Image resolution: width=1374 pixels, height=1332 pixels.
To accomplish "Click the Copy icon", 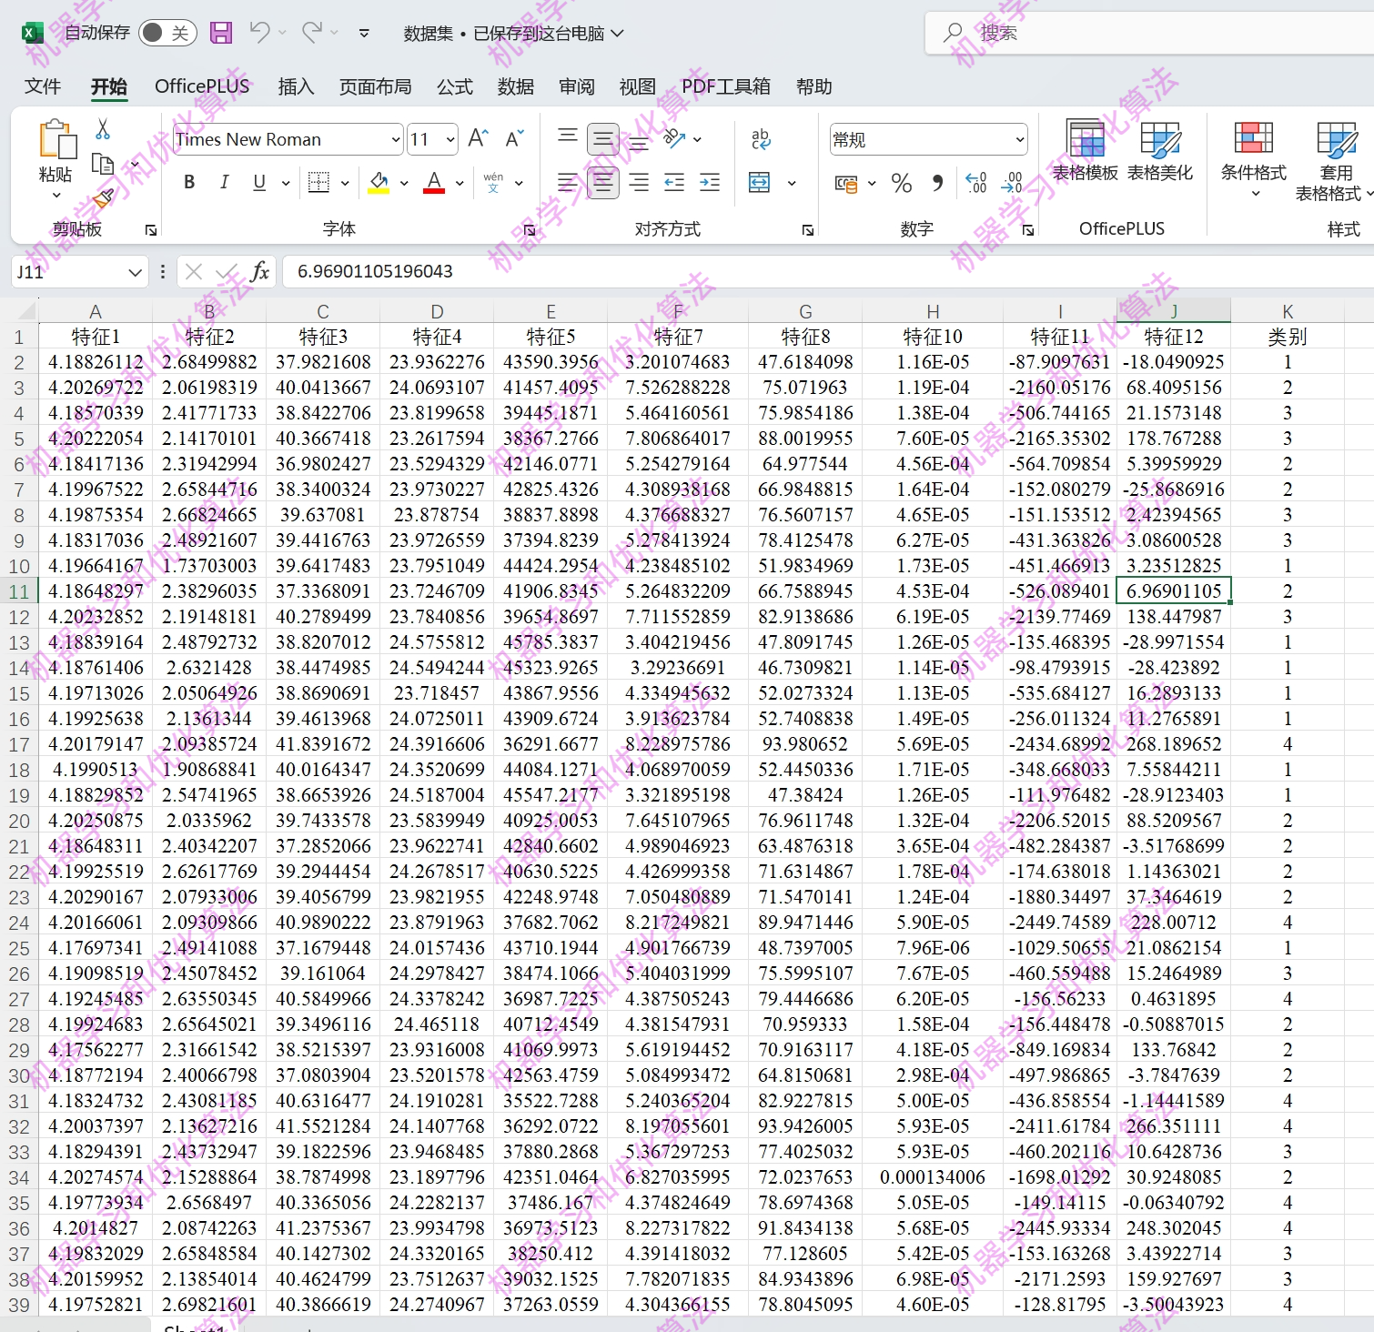I will pyautogui.click(x=103, y=165).
